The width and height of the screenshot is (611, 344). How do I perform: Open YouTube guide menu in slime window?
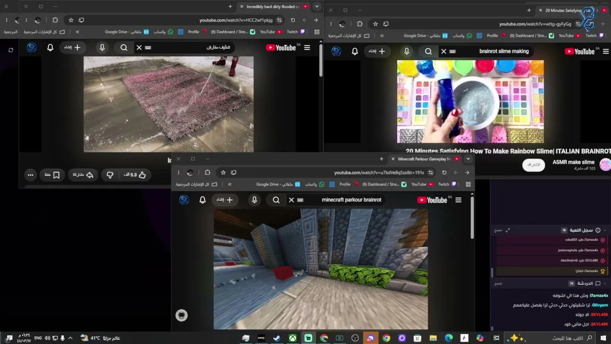click(606, 52)
